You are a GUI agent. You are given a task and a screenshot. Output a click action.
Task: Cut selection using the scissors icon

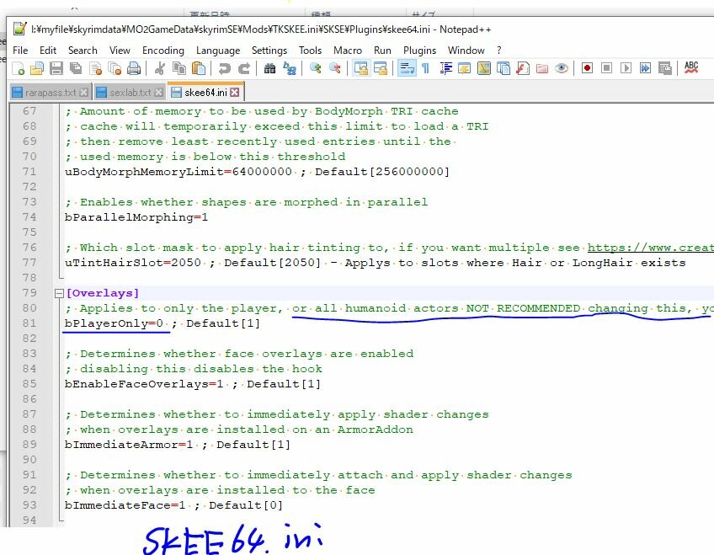[159, 68]
